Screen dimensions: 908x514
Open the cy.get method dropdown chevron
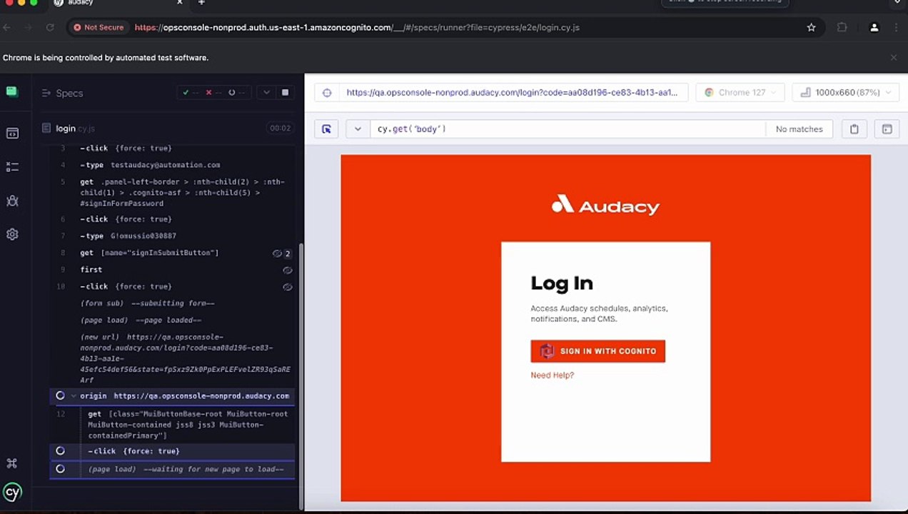click(x=358, y=129)
